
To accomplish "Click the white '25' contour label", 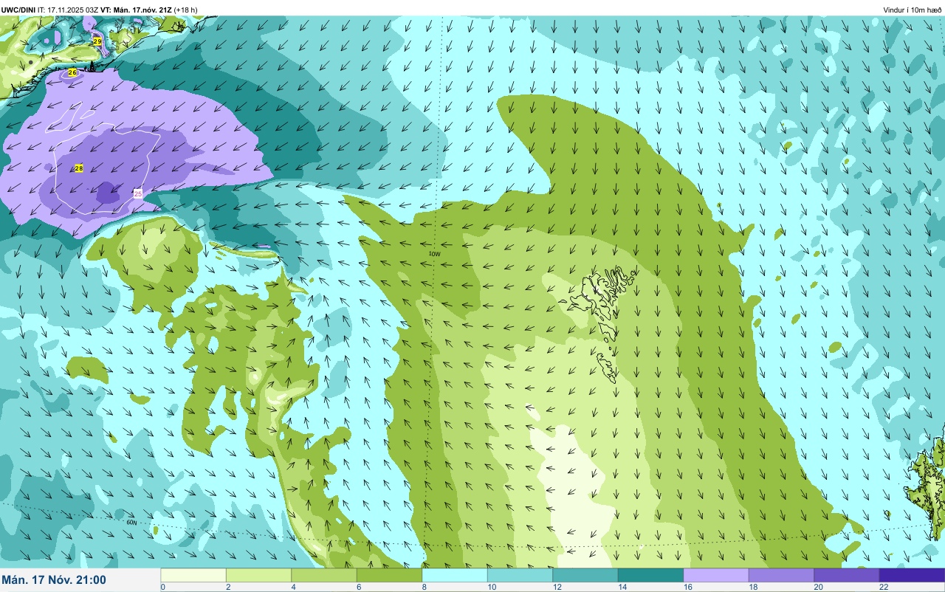I will (138, 193).
